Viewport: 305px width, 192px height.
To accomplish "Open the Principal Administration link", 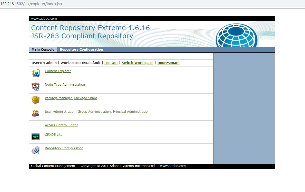I will coord(131,112).
